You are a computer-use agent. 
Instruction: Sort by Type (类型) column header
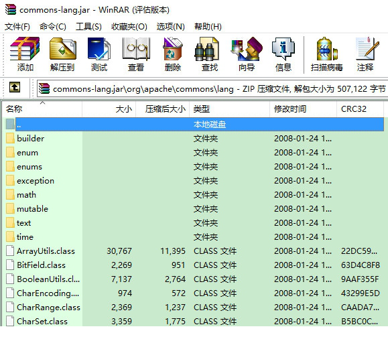pyautogui.click(x=230, y=109)
